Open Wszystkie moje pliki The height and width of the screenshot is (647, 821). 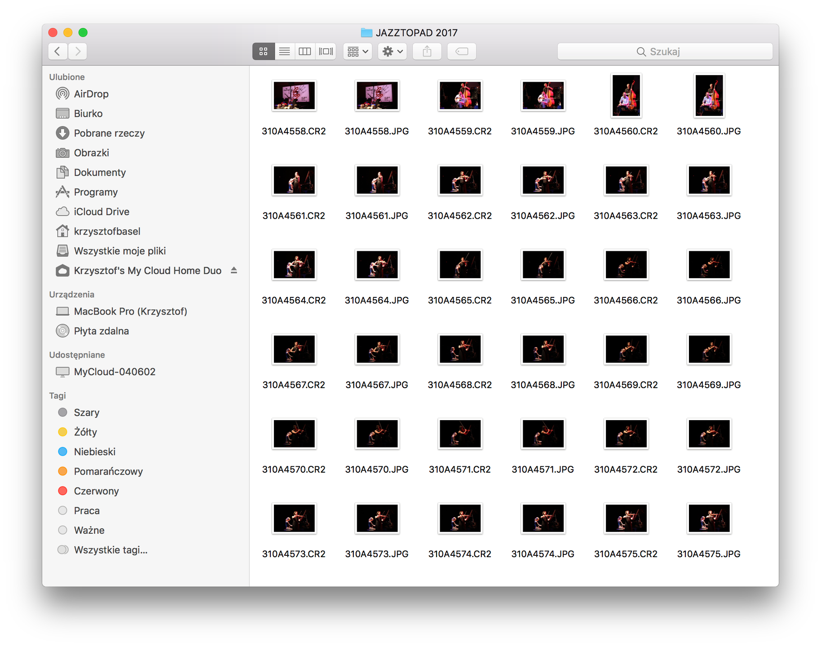110,251
